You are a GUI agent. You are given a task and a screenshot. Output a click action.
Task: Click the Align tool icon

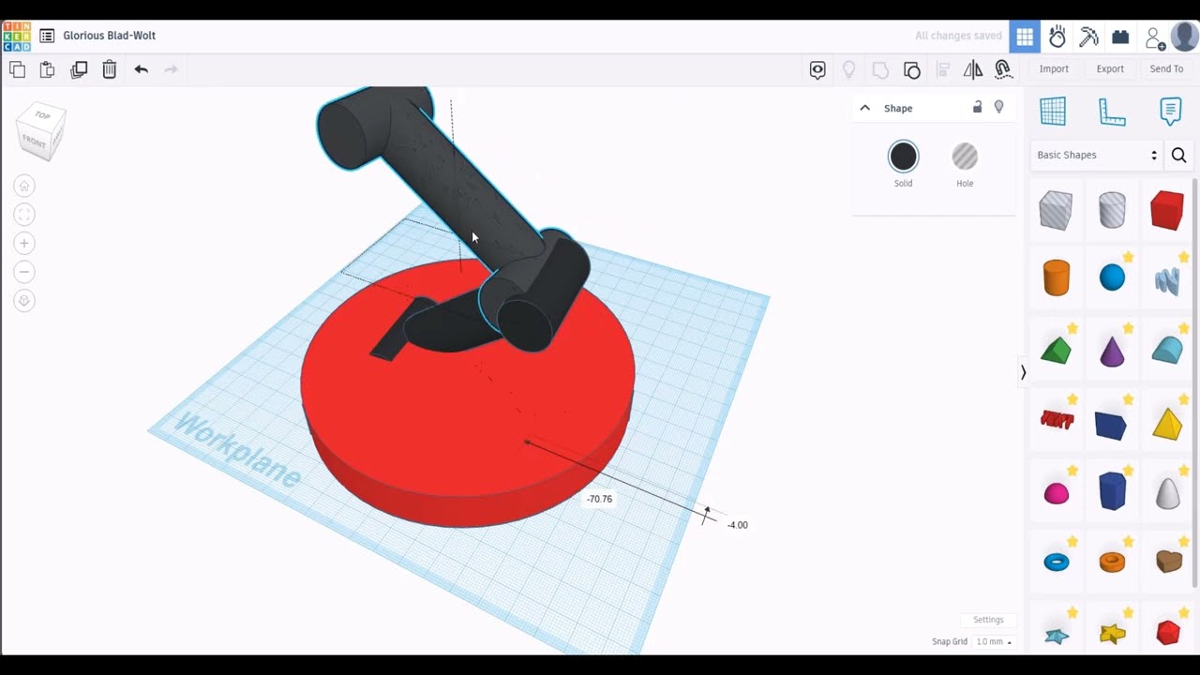(943, 69)
